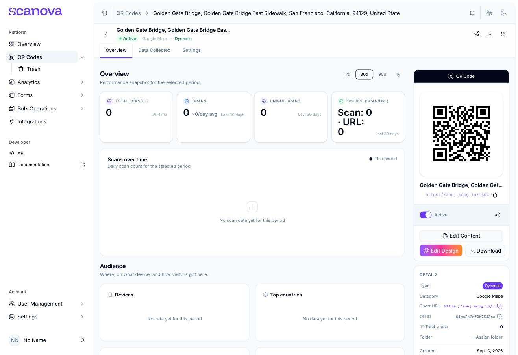
Task: Click the Scans card
Action: click(x=213, y=117)
